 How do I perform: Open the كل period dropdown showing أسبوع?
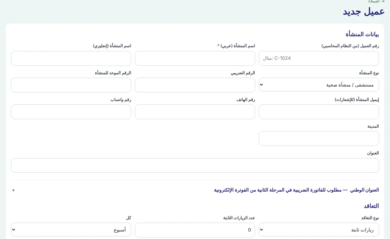coord(71,230)
